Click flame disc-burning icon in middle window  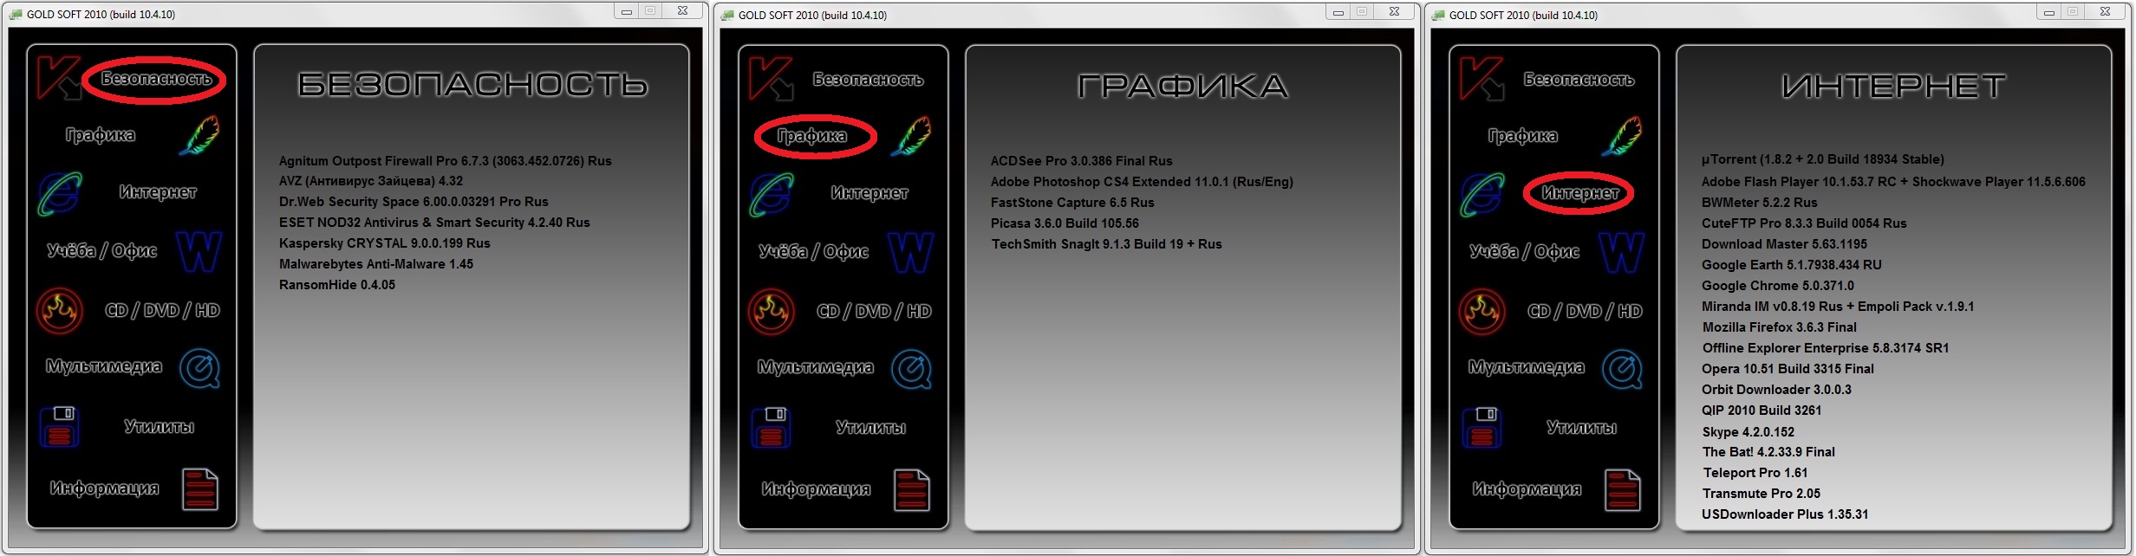[x=772, y=312]
